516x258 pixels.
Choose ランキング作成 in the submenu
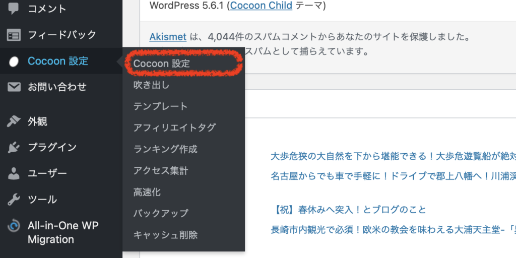click(165, 149)
